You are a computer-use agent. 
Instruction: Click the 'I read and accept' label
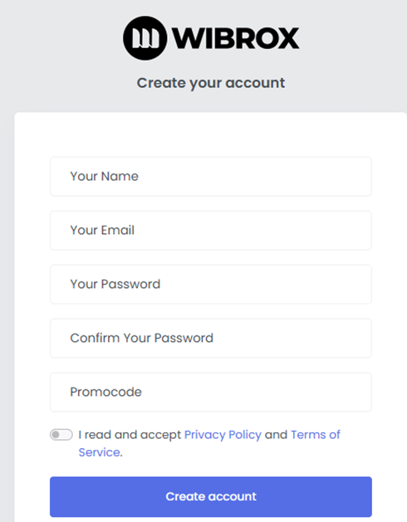[130, 435]
